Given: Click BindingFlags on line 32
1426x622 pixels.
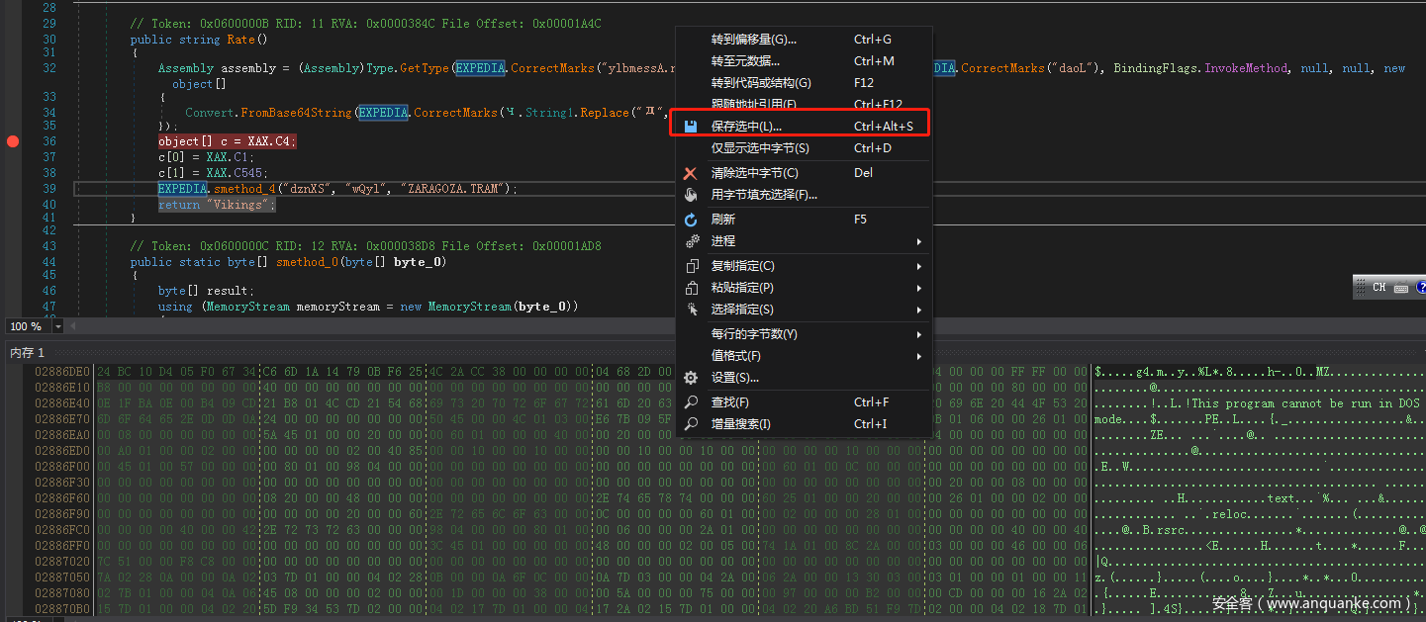Looking at the screenshot, I should pos(1156,68).
